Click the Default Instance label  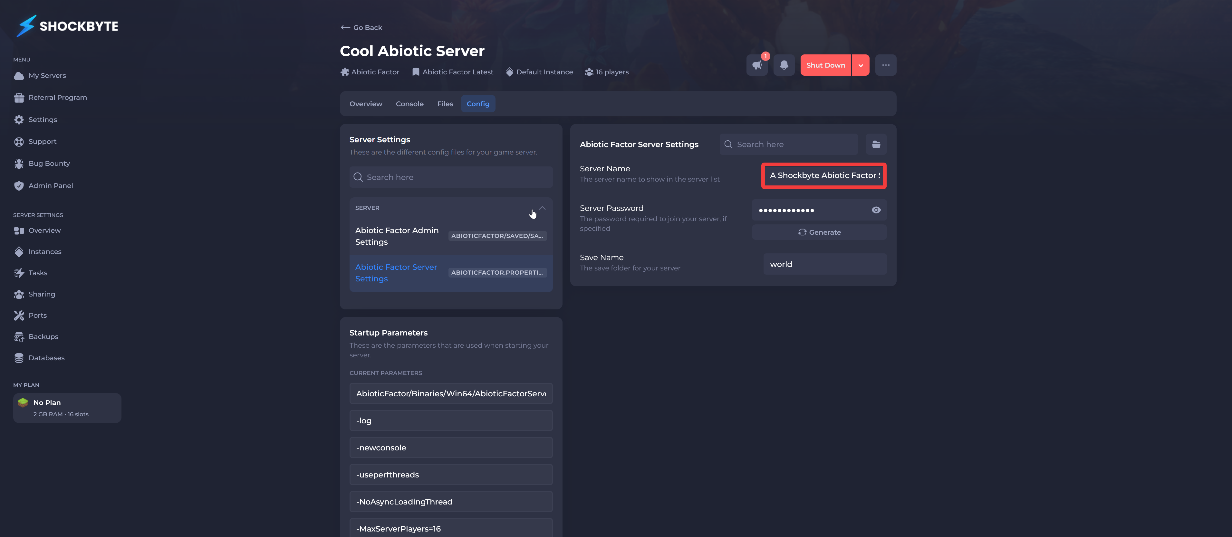click(x=539, y=72)
